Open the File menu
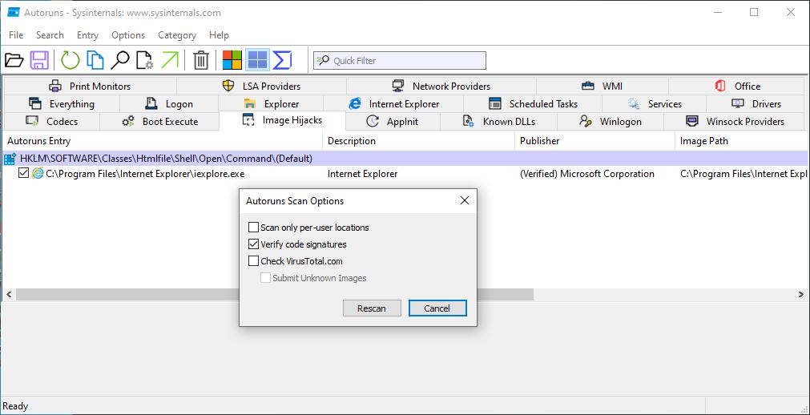The width and height of the screenshot is (810, 415). pyautogui.click(x=16, y=35)
